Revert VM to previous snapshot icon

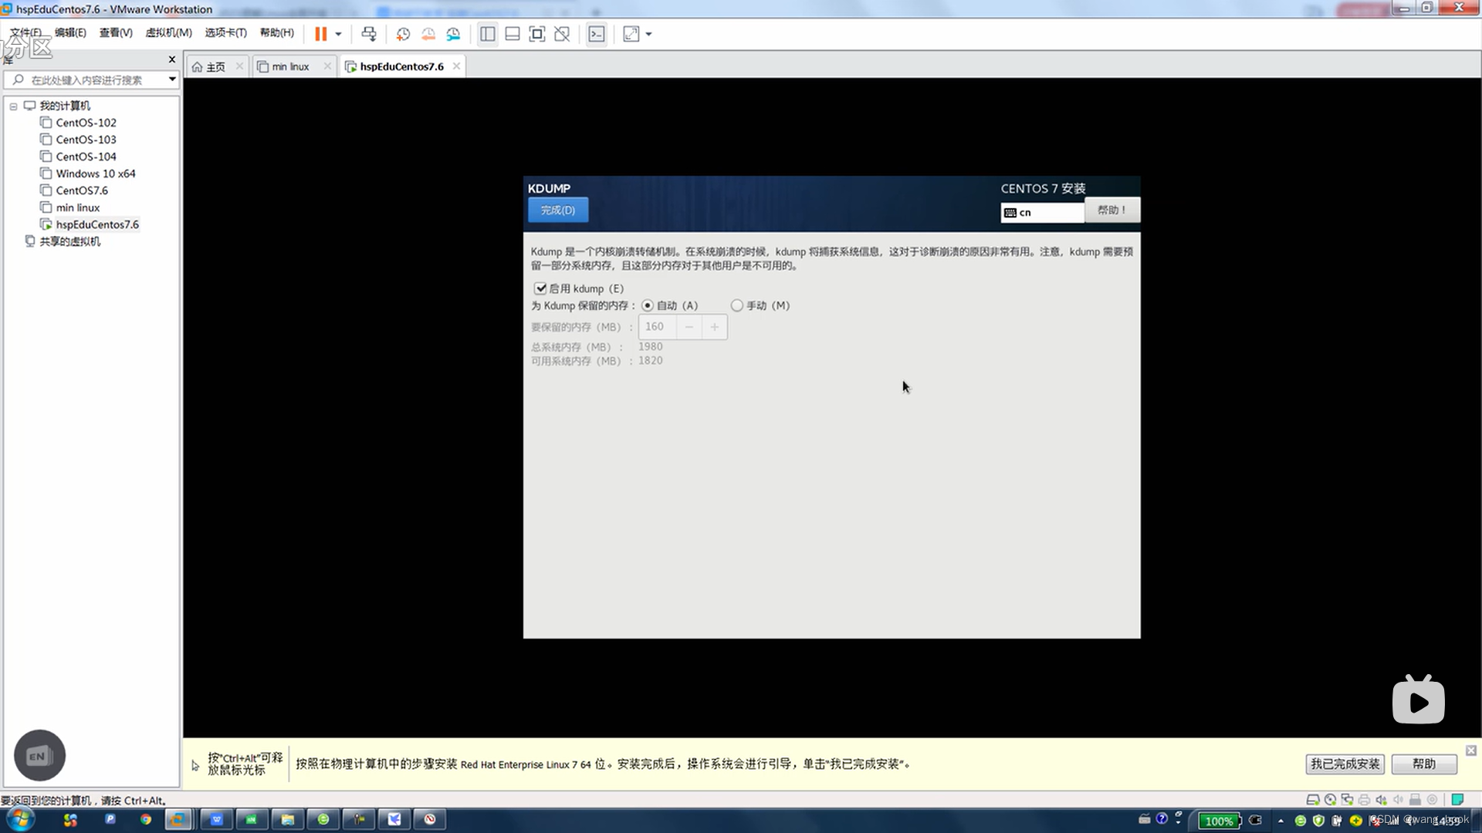(x=428, y=34)
